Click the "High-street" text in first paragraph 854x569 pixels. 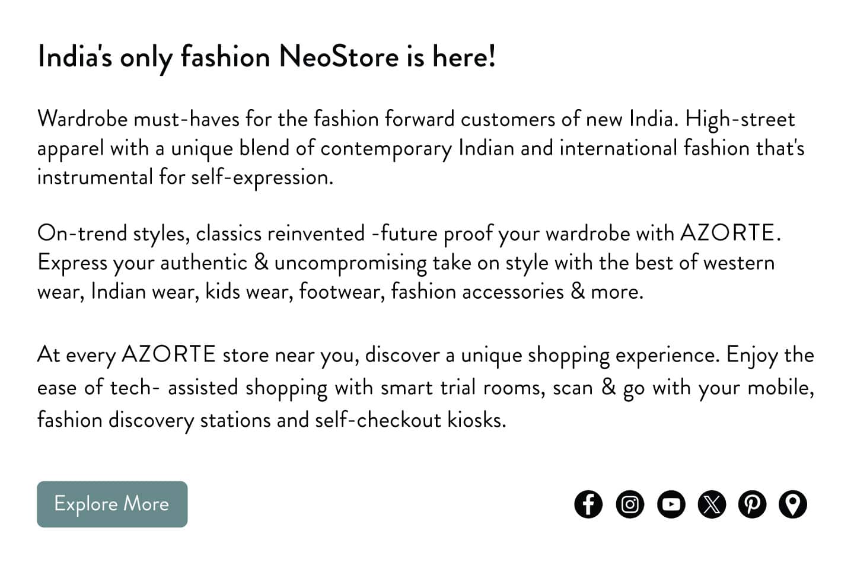coord(740,119)
